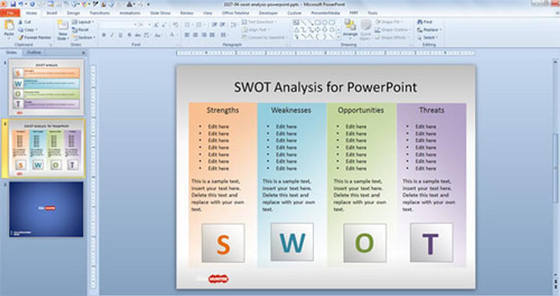Align text right in Paragraph group

pyautogui.click(x=204, y=35)
